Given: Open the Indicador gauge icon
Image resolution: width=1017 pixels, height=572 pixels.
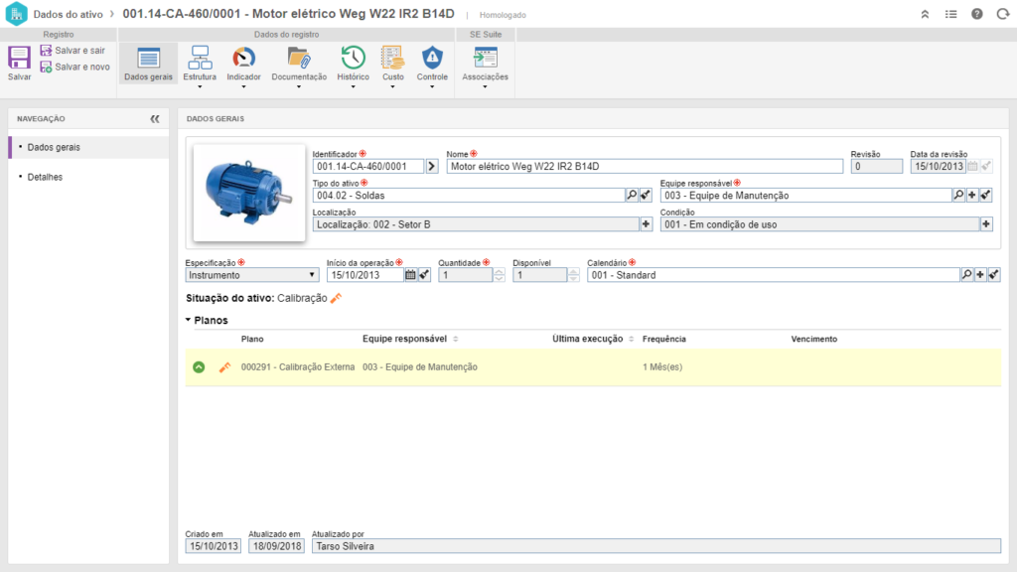Looking at the screenshot, I should [243, 59].
